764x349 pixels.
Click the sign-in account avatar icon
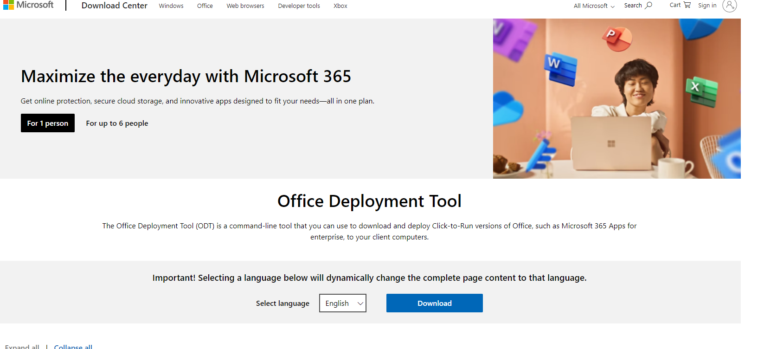pyautogui.click(x=730, y=6)
